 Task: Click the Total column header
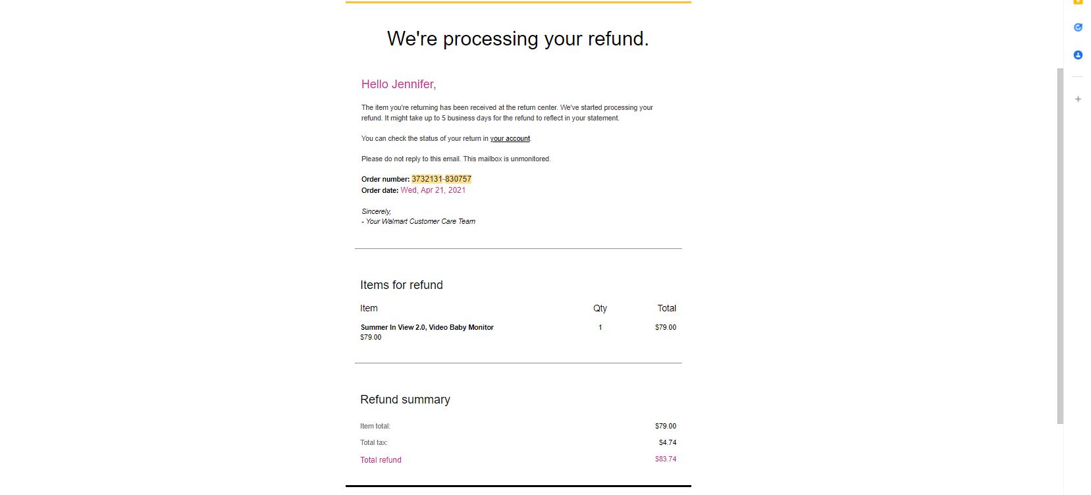(x=666, y=308)
